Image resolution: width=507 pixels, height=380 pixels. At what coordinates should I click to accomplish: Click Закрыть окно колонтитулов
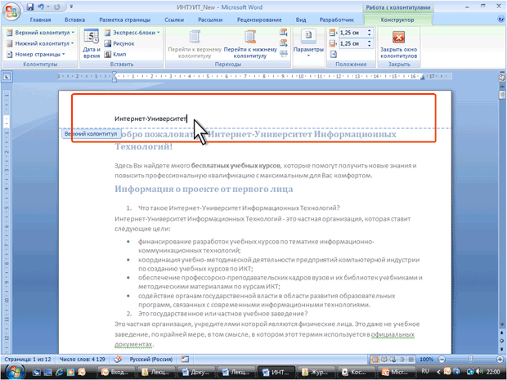[x=398, y=44]
